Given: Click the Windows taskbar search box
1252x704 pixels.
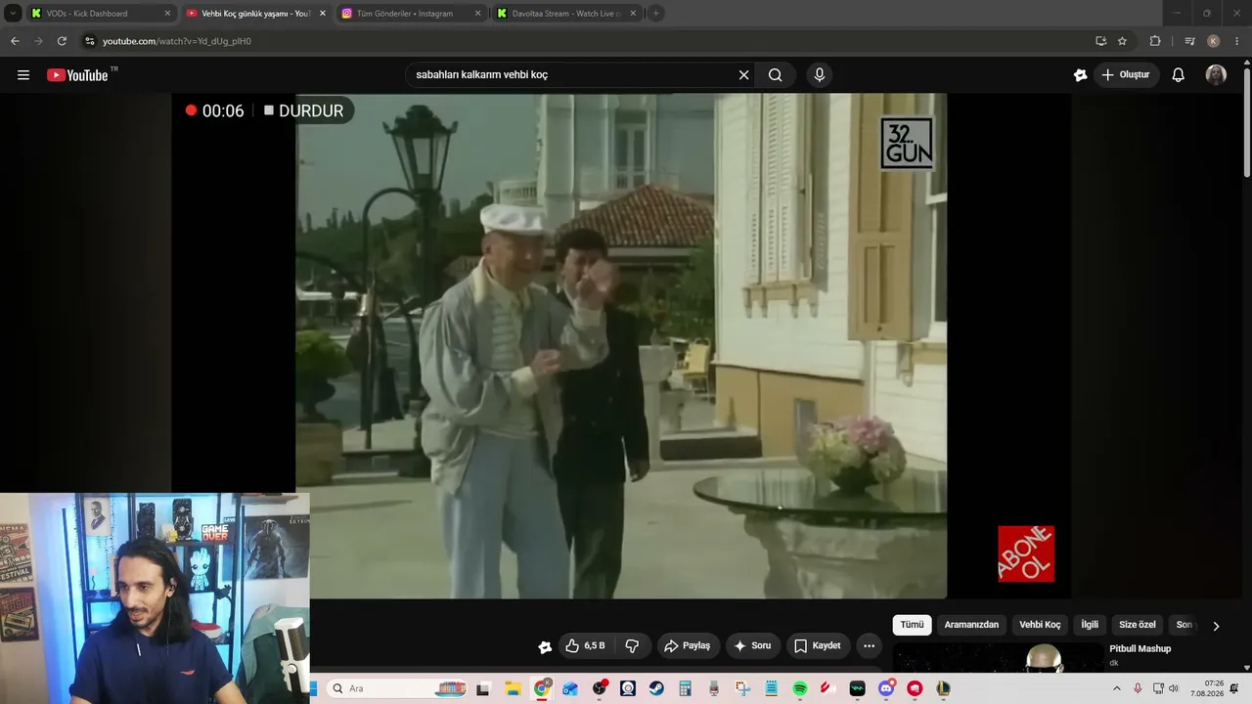Looking at the screenshot, I should (397, 688).
